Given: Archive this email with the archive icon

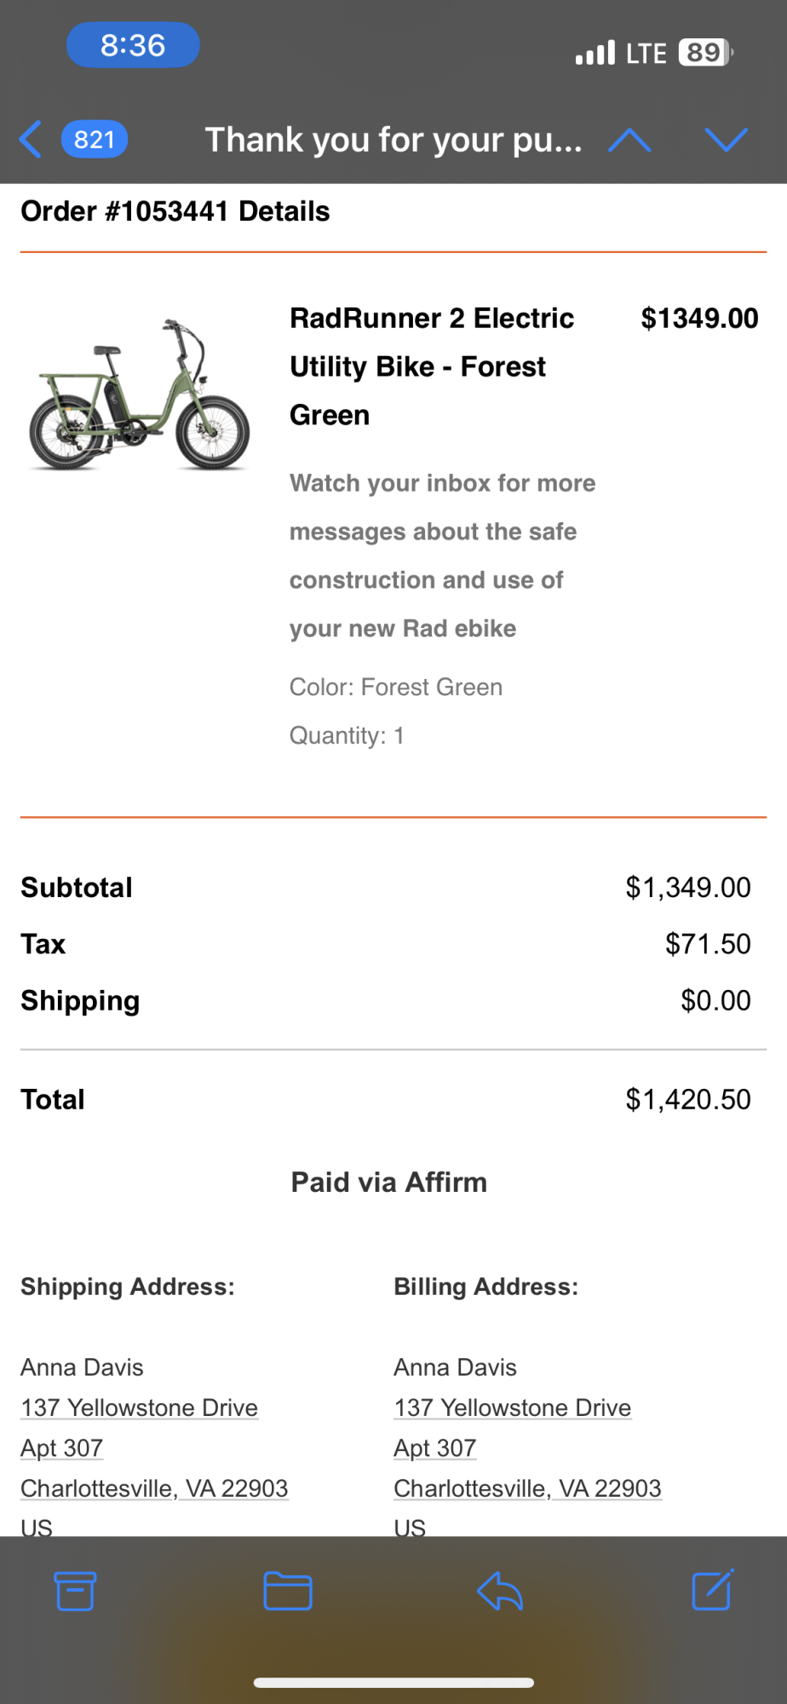Looking at the screenshot, I should 75,1591.
